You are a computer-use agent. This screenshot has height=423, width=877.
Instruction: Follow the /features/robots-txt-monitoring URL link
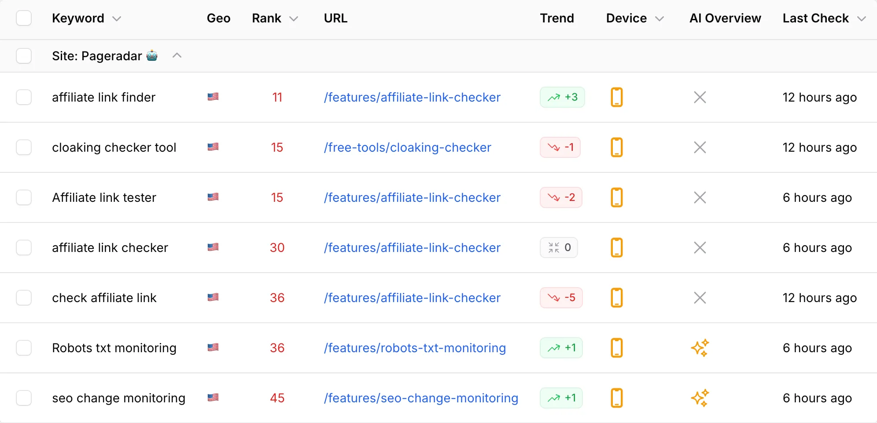(x=415, y=348)
